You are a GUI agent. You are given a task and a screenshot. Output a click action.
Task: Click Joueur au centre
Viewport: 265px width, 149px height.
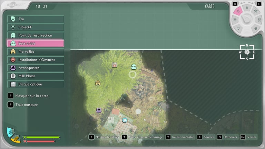coord(180,137)
